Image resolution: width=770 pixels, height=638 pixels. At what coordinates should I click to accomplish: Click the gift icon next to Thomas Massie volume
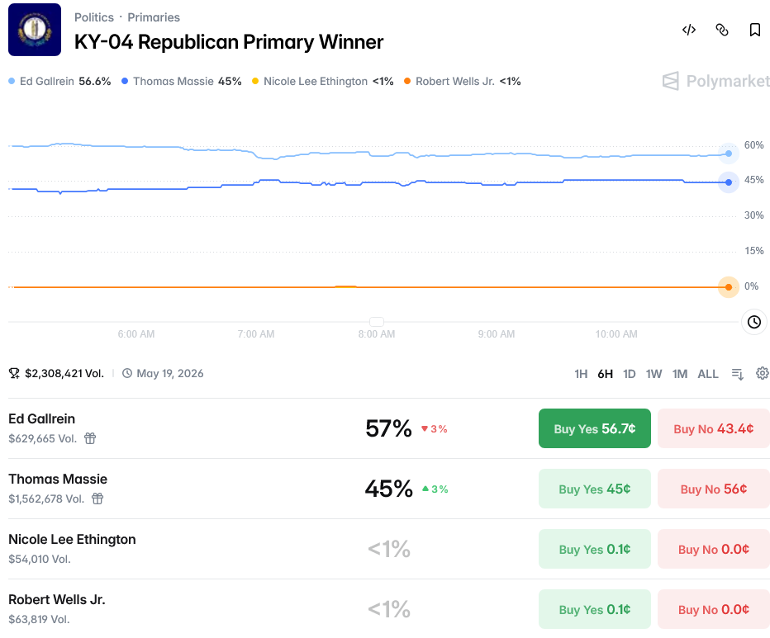tap(97, 499)
